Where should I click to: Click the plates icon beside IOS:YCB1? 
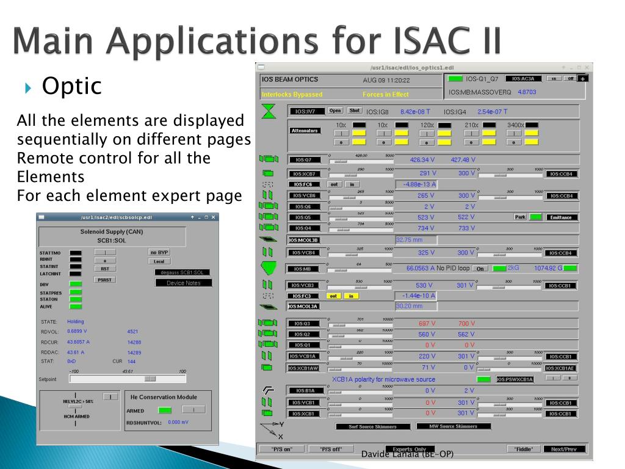(267, 402)
